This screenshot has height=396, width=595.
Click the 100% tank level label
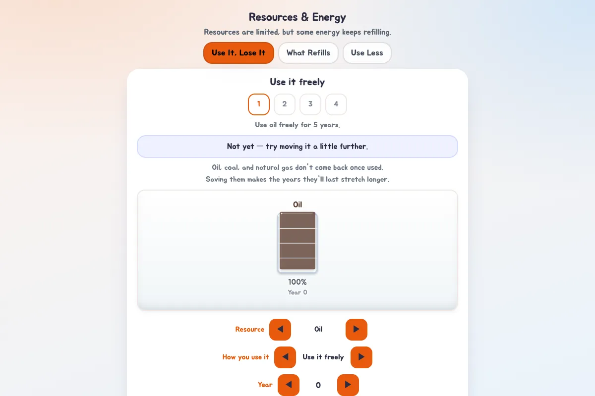pyautogui.click(x=297, y=282)
